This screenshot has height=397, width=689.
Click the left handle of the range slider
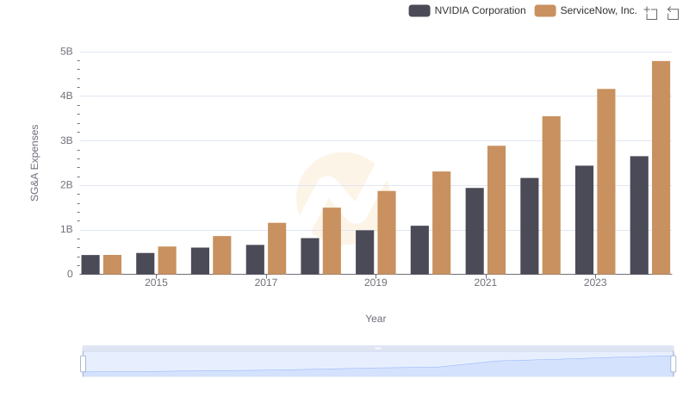[83, 364]
